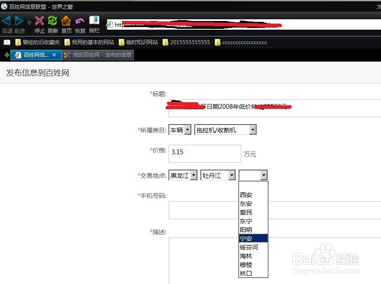381x284 pixels.
Task: Click the globe icon in title bar
Action: coord(4,6)
